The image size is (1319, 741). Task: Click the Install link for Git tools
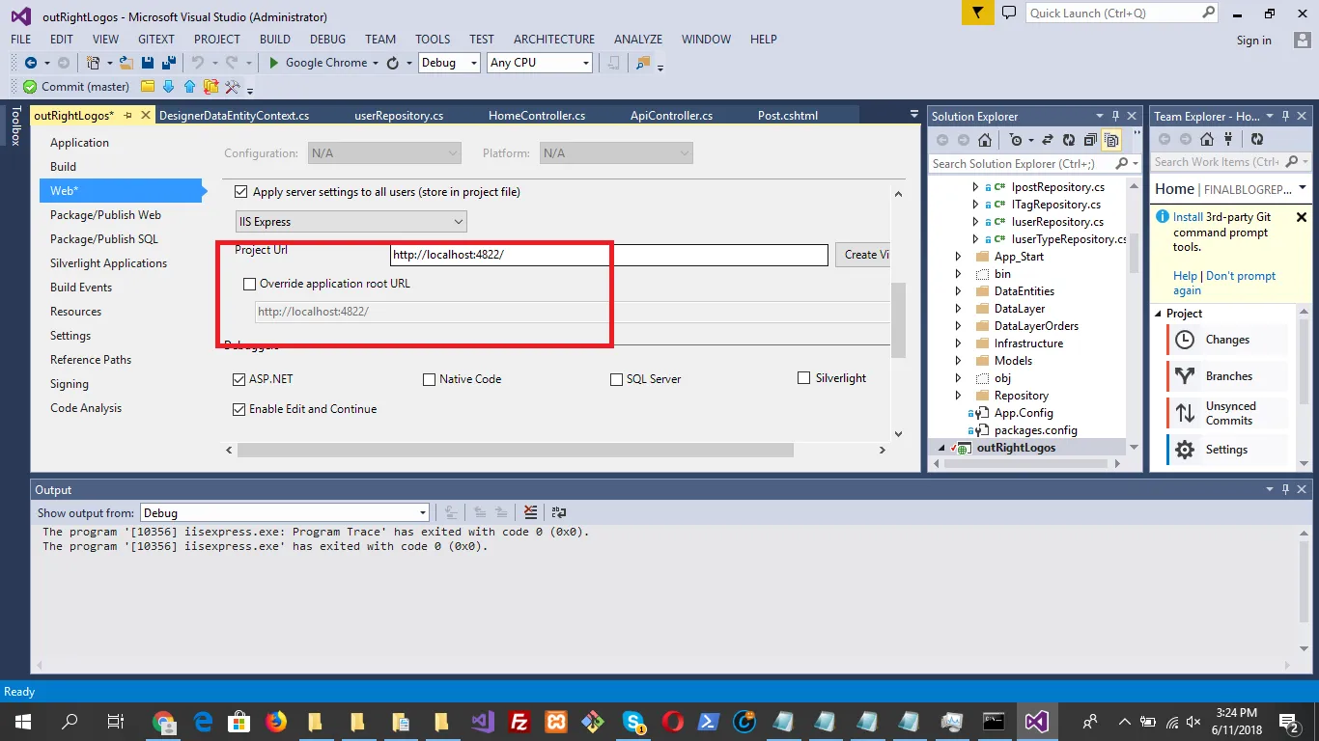(x=1188, y=217)
